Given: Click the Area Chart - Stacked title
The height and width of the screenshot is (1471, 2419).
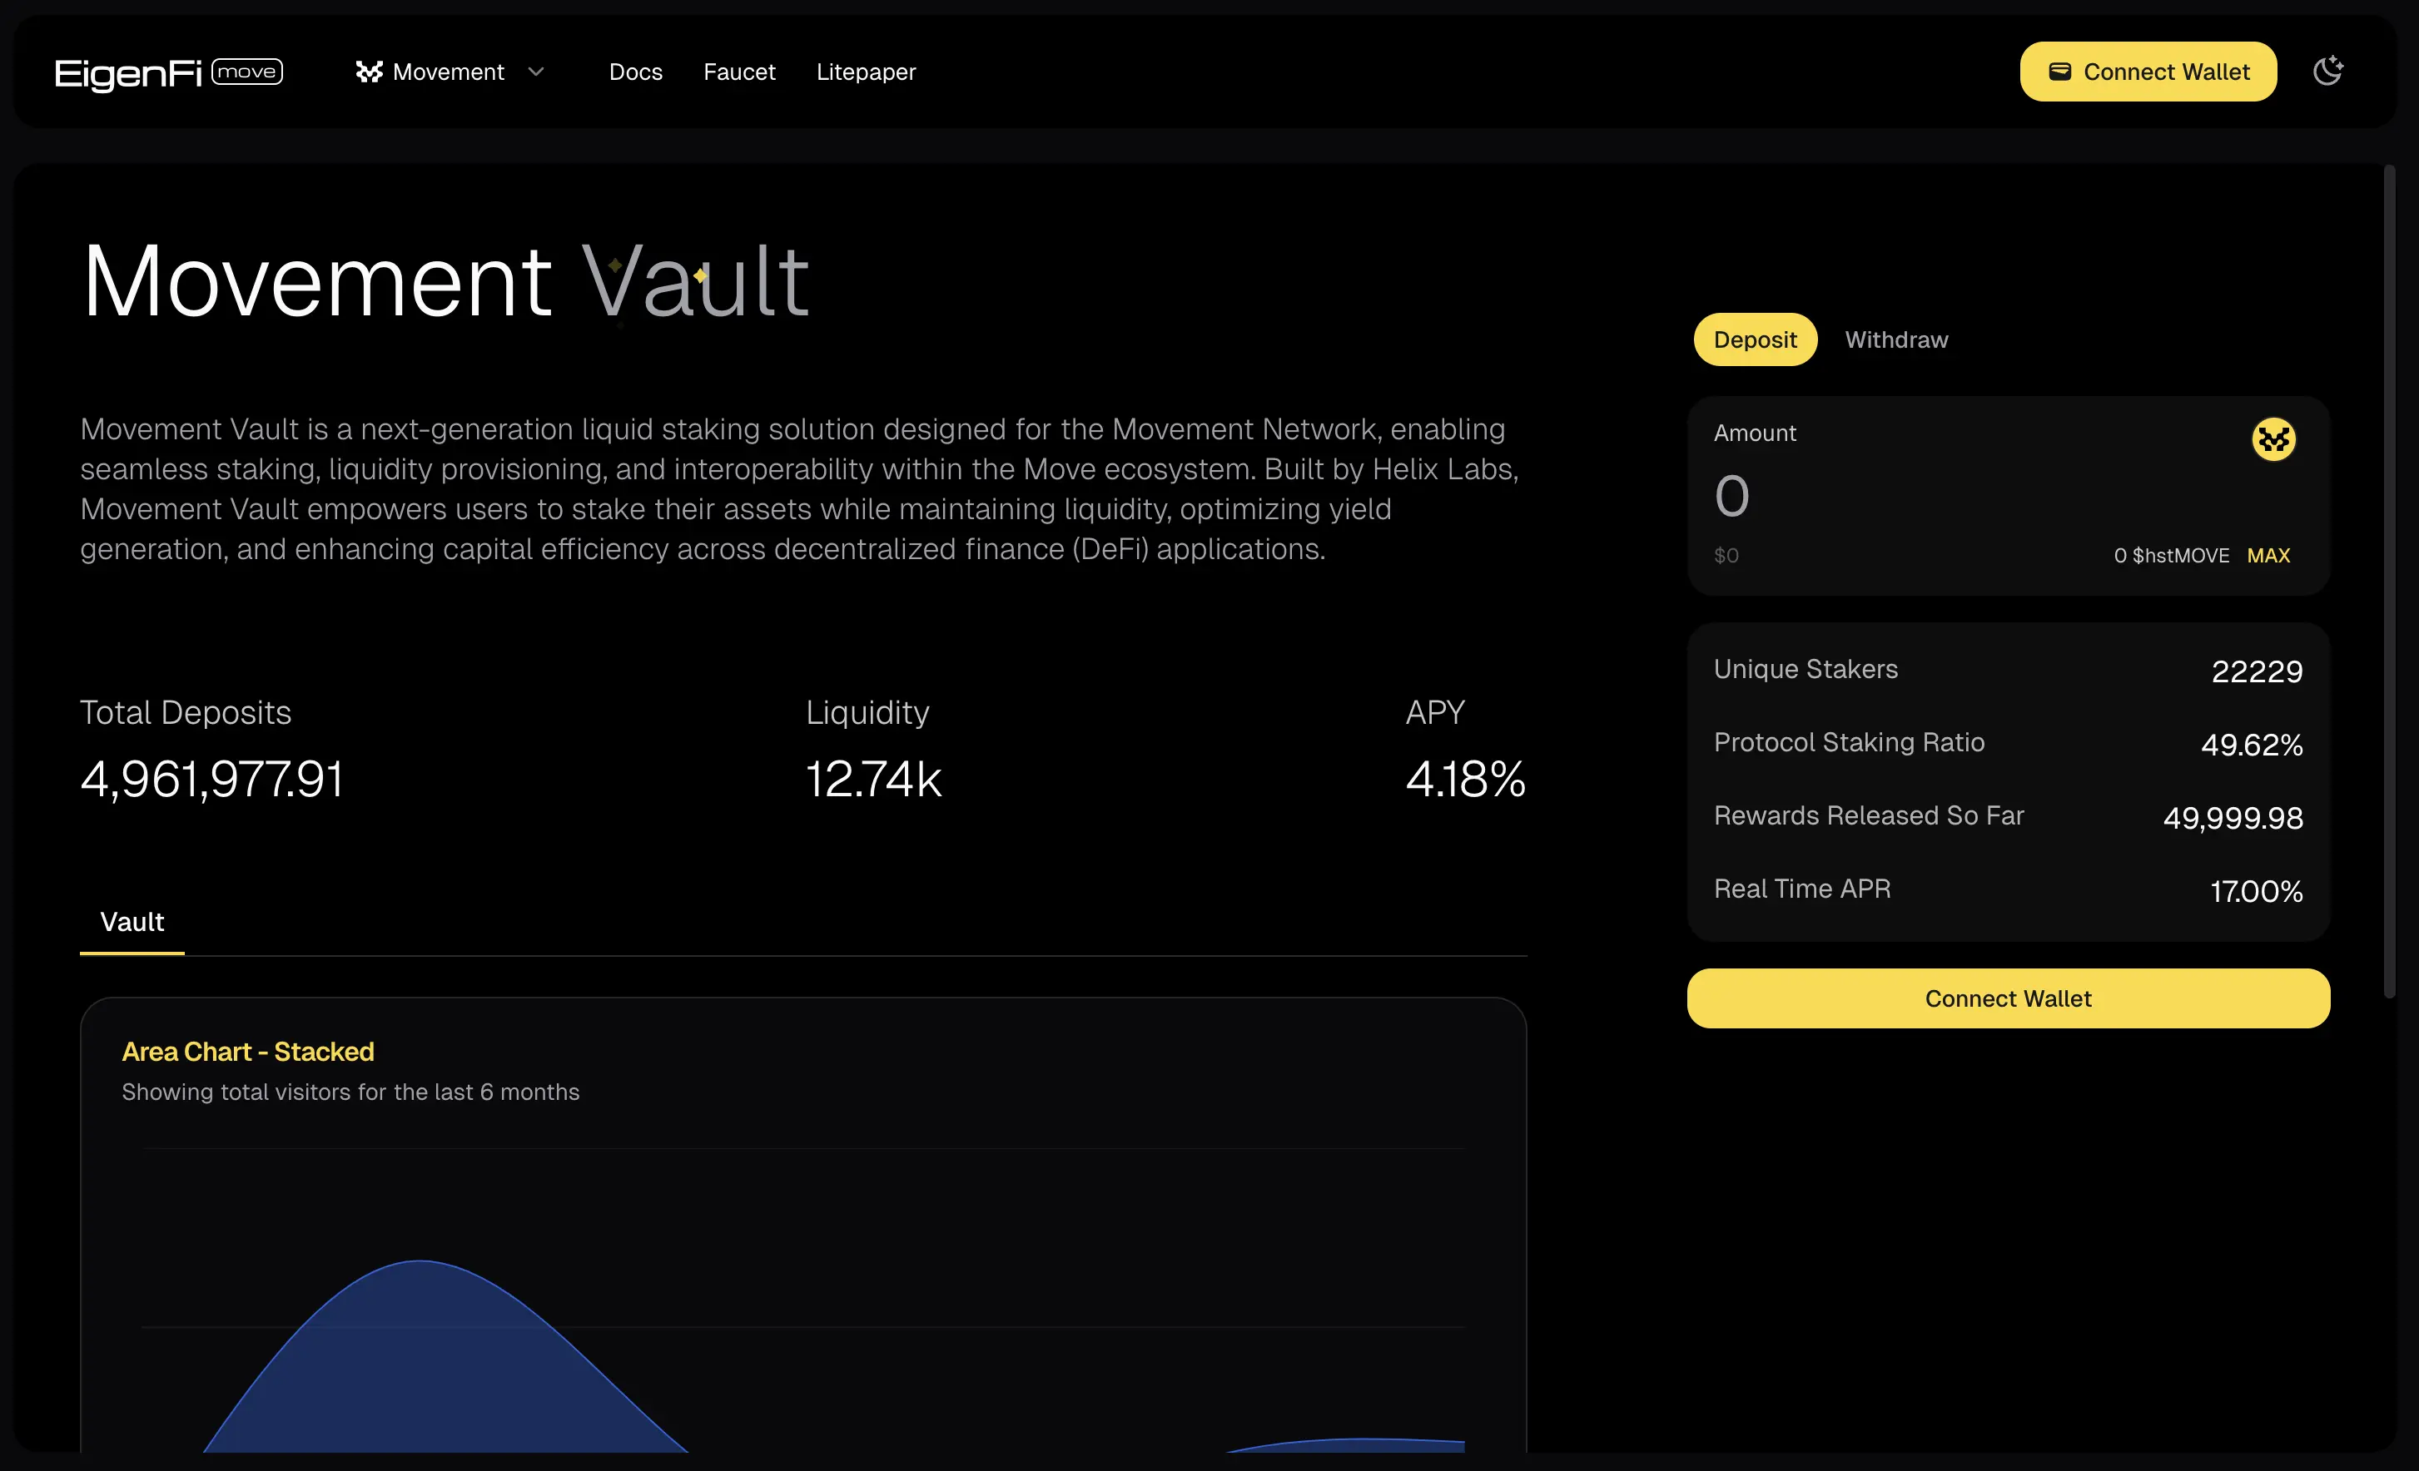Looking at the screenshot, I should click(248, 1052).
